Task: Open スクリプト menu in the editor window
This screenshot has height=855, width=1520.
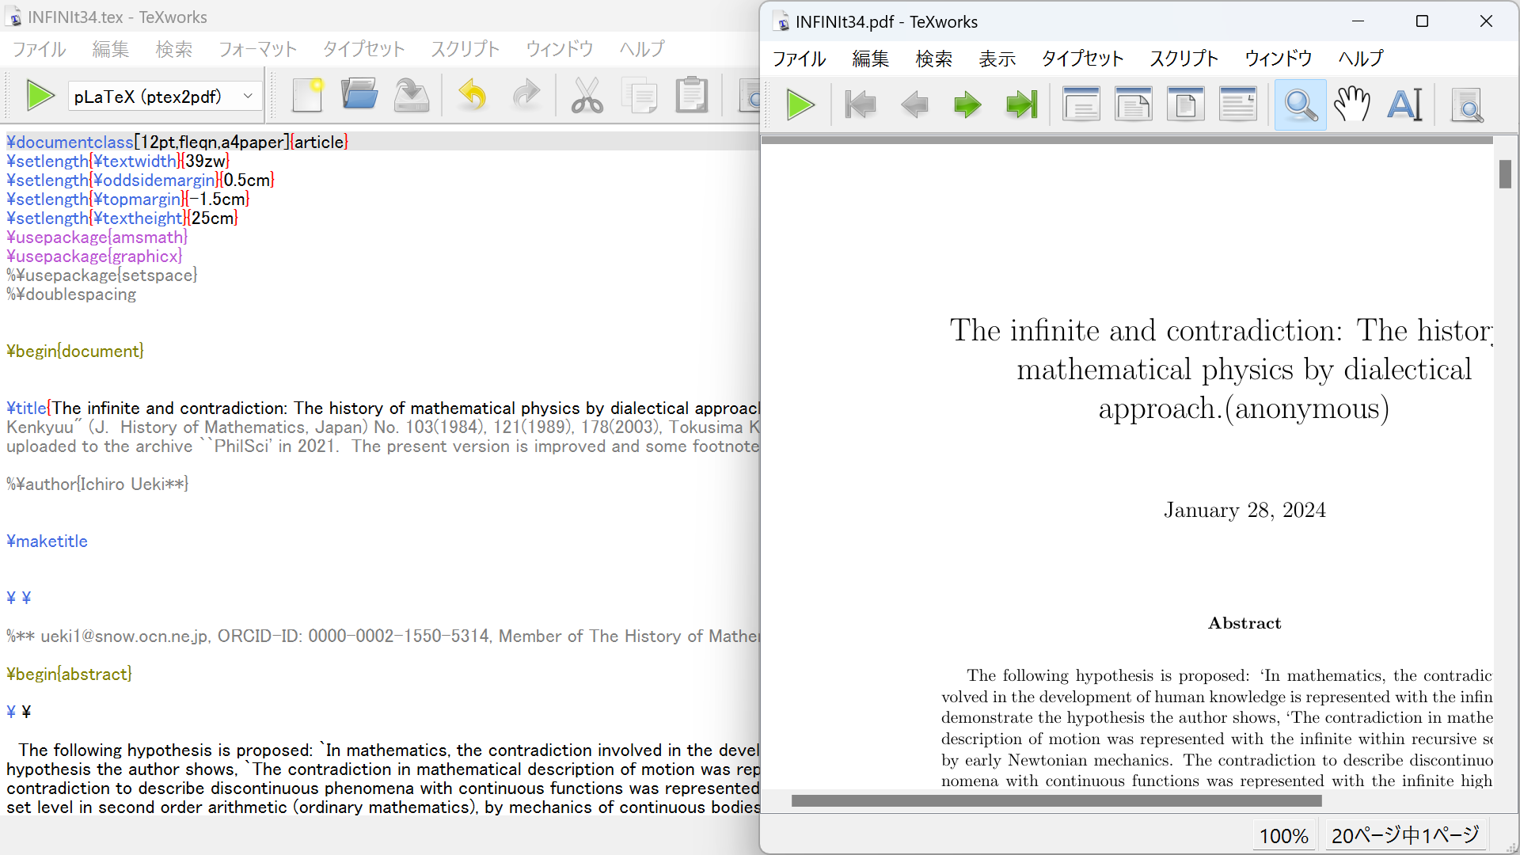Action: tap(465, 49)
